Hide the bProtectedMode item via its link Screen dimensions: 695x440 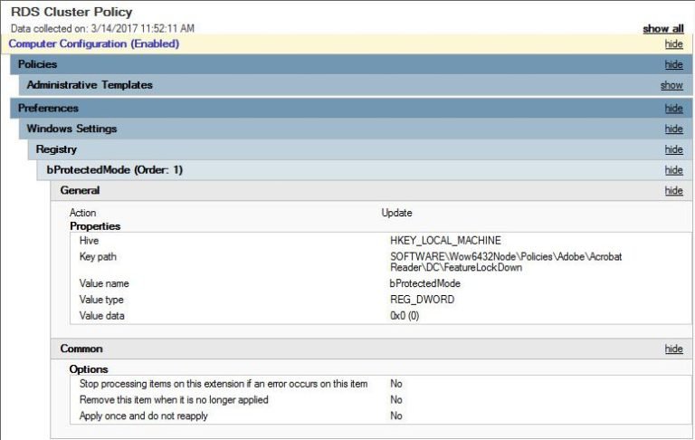[673, 170]
